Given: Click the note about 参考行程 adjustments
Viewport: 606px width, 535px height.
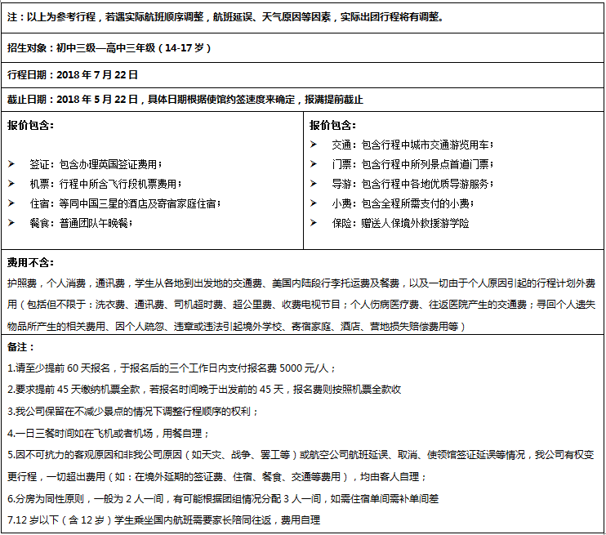Looking at the screenshot, I should (225, 17).
